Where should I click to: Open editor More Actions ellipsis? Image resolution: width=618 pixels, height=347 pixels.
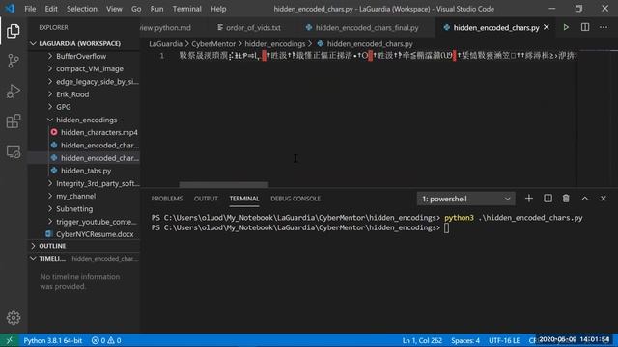click(604, 27)
